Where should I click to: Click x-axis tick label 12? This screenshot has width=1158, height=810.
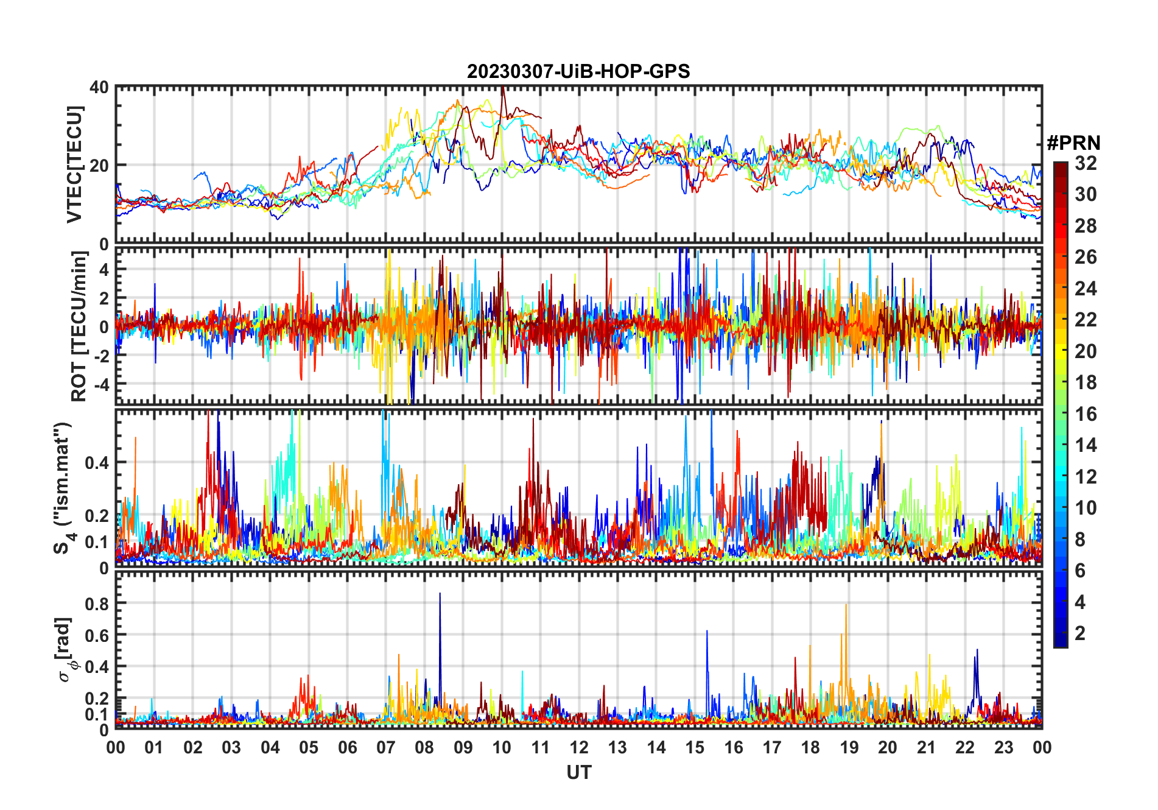click(x=579, y=747)
